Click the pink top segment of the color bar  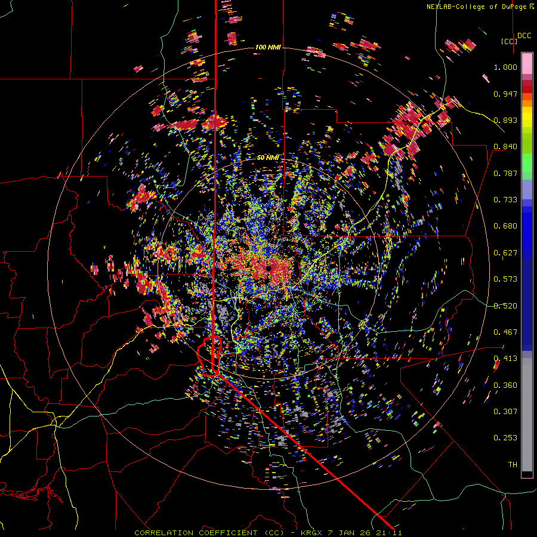(x=527, y=63)
